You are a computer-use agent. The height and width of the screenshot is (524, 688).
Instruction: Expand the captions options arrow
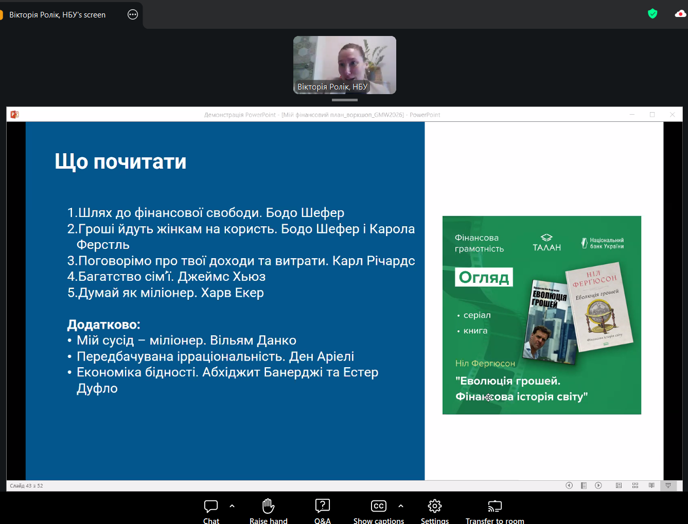point(401,506)
